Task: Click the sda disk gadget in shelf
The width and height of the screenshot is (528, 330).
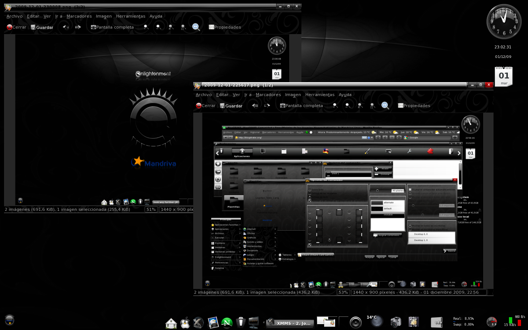Action: click(x=437, y=323)
